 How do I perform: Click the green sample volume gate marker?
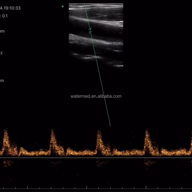[x=90, y=31]
